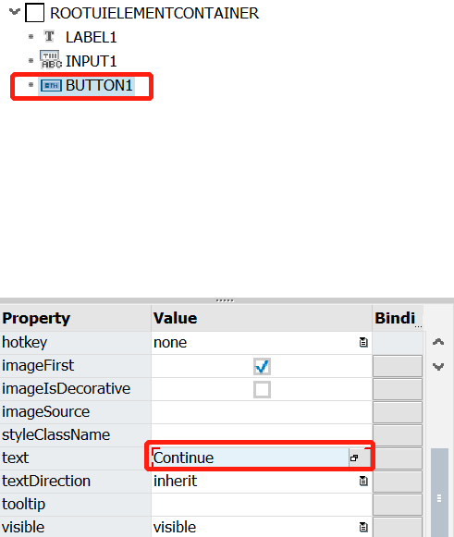Click the ROOTUIELEMENTCONTAINER container icon
Image resolution: width=454 pixels, height=537 pixels.
34,13
